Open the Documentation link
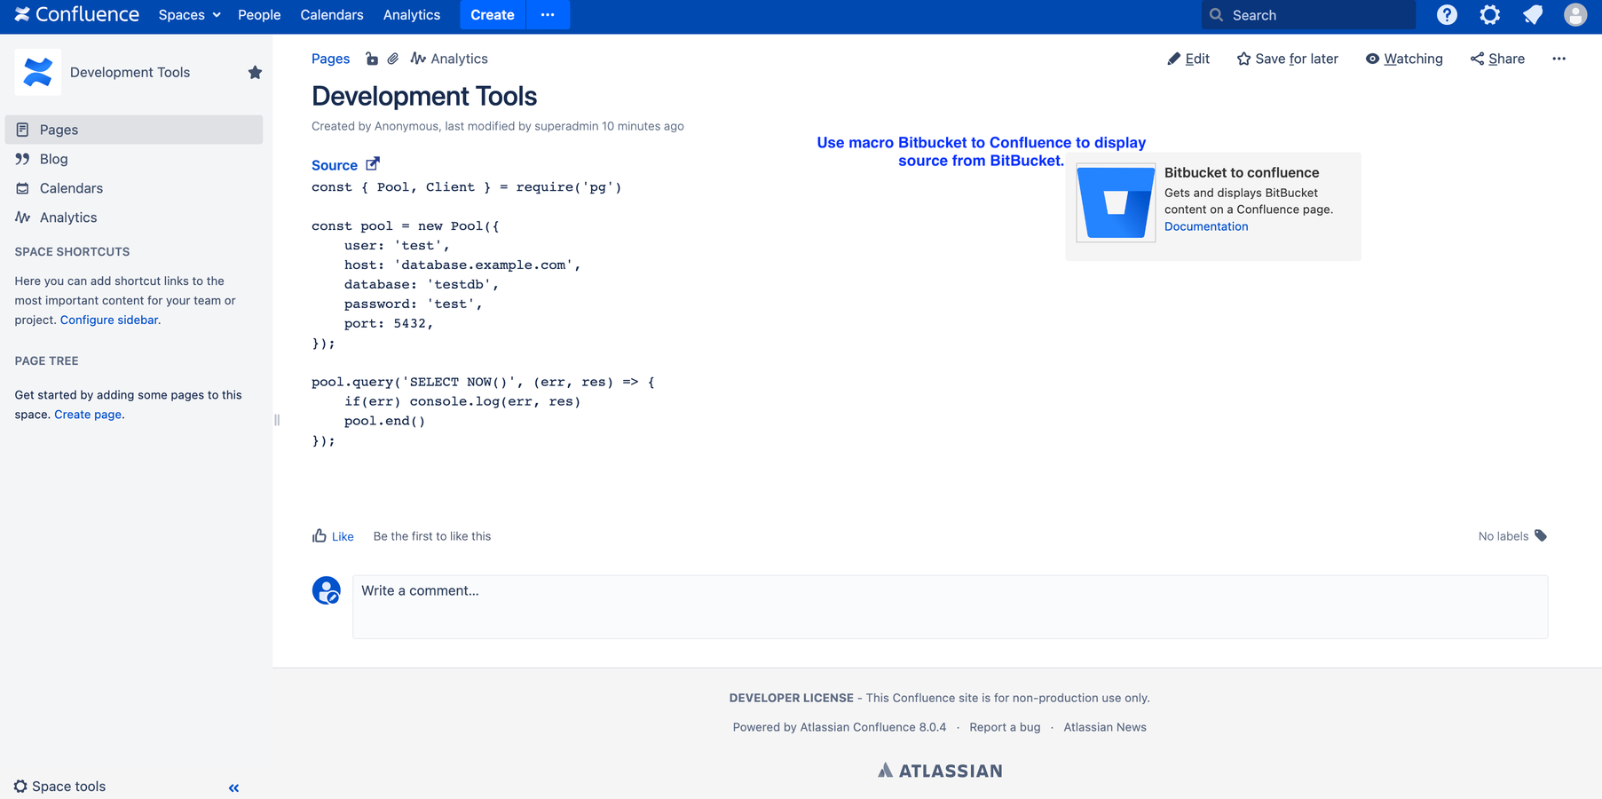The image size is (1602, 799). 1206,226
